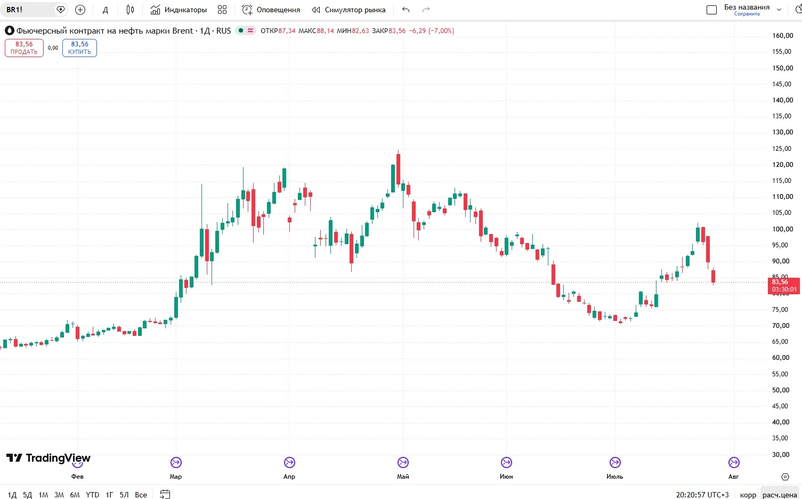Click the diamond badge beside BR1! symbol
This screenshot has height=499, width=802.
click(61, 10)
